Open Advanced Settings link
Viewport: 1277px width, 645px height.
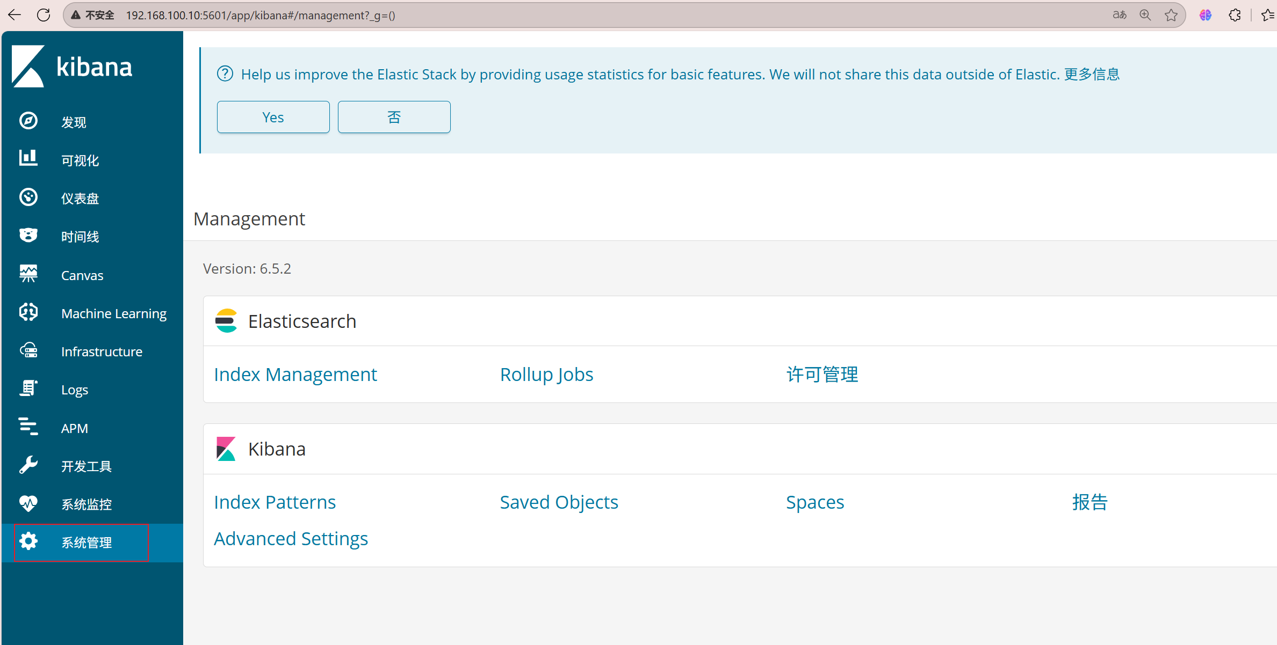[291, 538]
